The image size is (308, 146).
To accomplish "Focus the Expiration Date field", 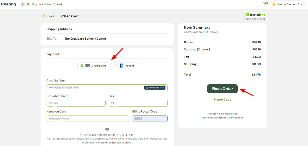I will point(76,103).
